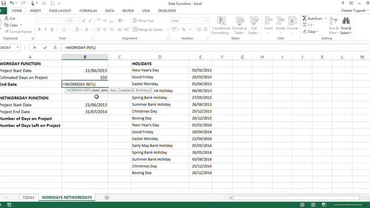This screenshot has height=208, width=370.
Task: Click the Find & Select binoculars icon
Action: [x=346, y=21]
